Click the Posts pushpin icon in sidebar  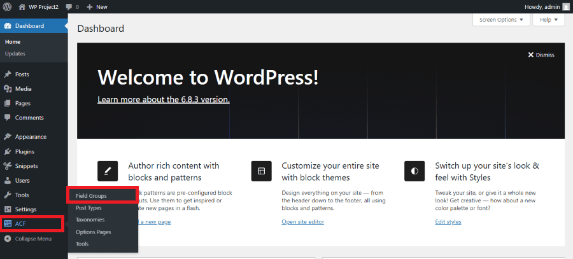(x=8, y=74)
